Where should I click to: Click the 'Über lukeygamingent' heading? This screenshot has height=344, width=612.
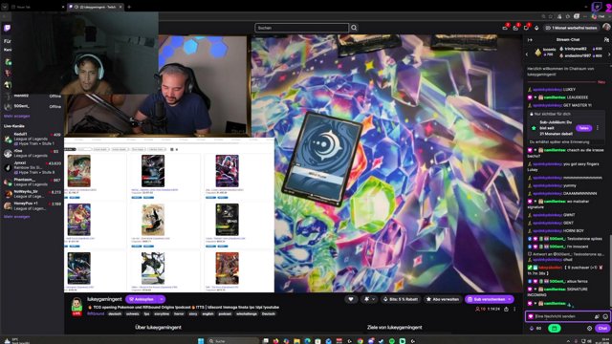pyautogui.click(x=158, y=327)
